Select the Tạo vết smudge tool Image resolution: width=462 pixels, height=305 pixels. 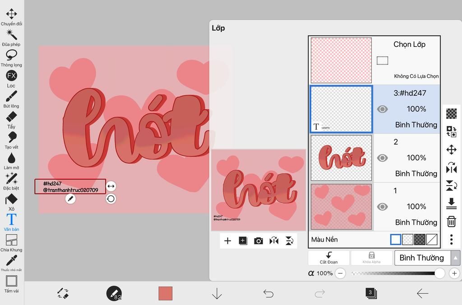[11, 141]
